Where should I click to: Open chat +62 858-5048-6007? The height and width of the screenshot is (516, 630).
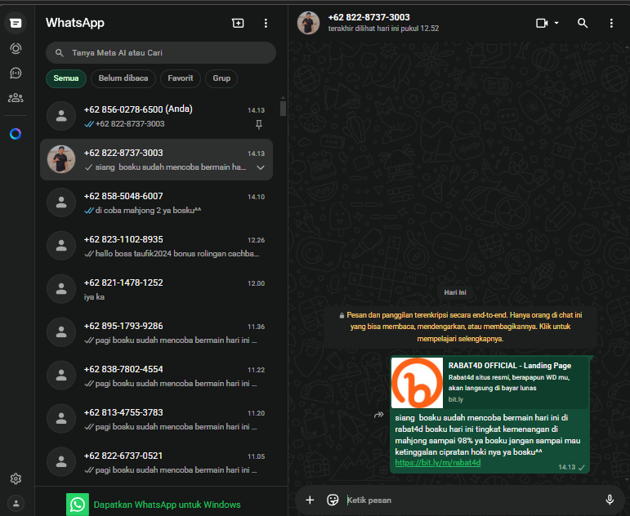pos(157,203)
